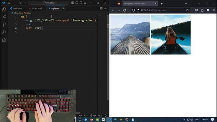
Task: Open the Firefox application menu
Action: pos(214,10)
